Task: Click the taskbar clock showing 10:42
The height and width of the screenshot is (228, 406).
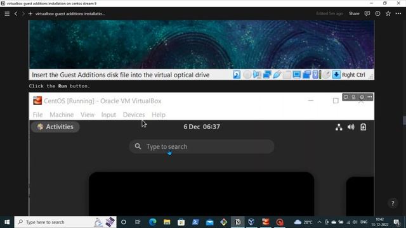Action: (x=379, y=222)
